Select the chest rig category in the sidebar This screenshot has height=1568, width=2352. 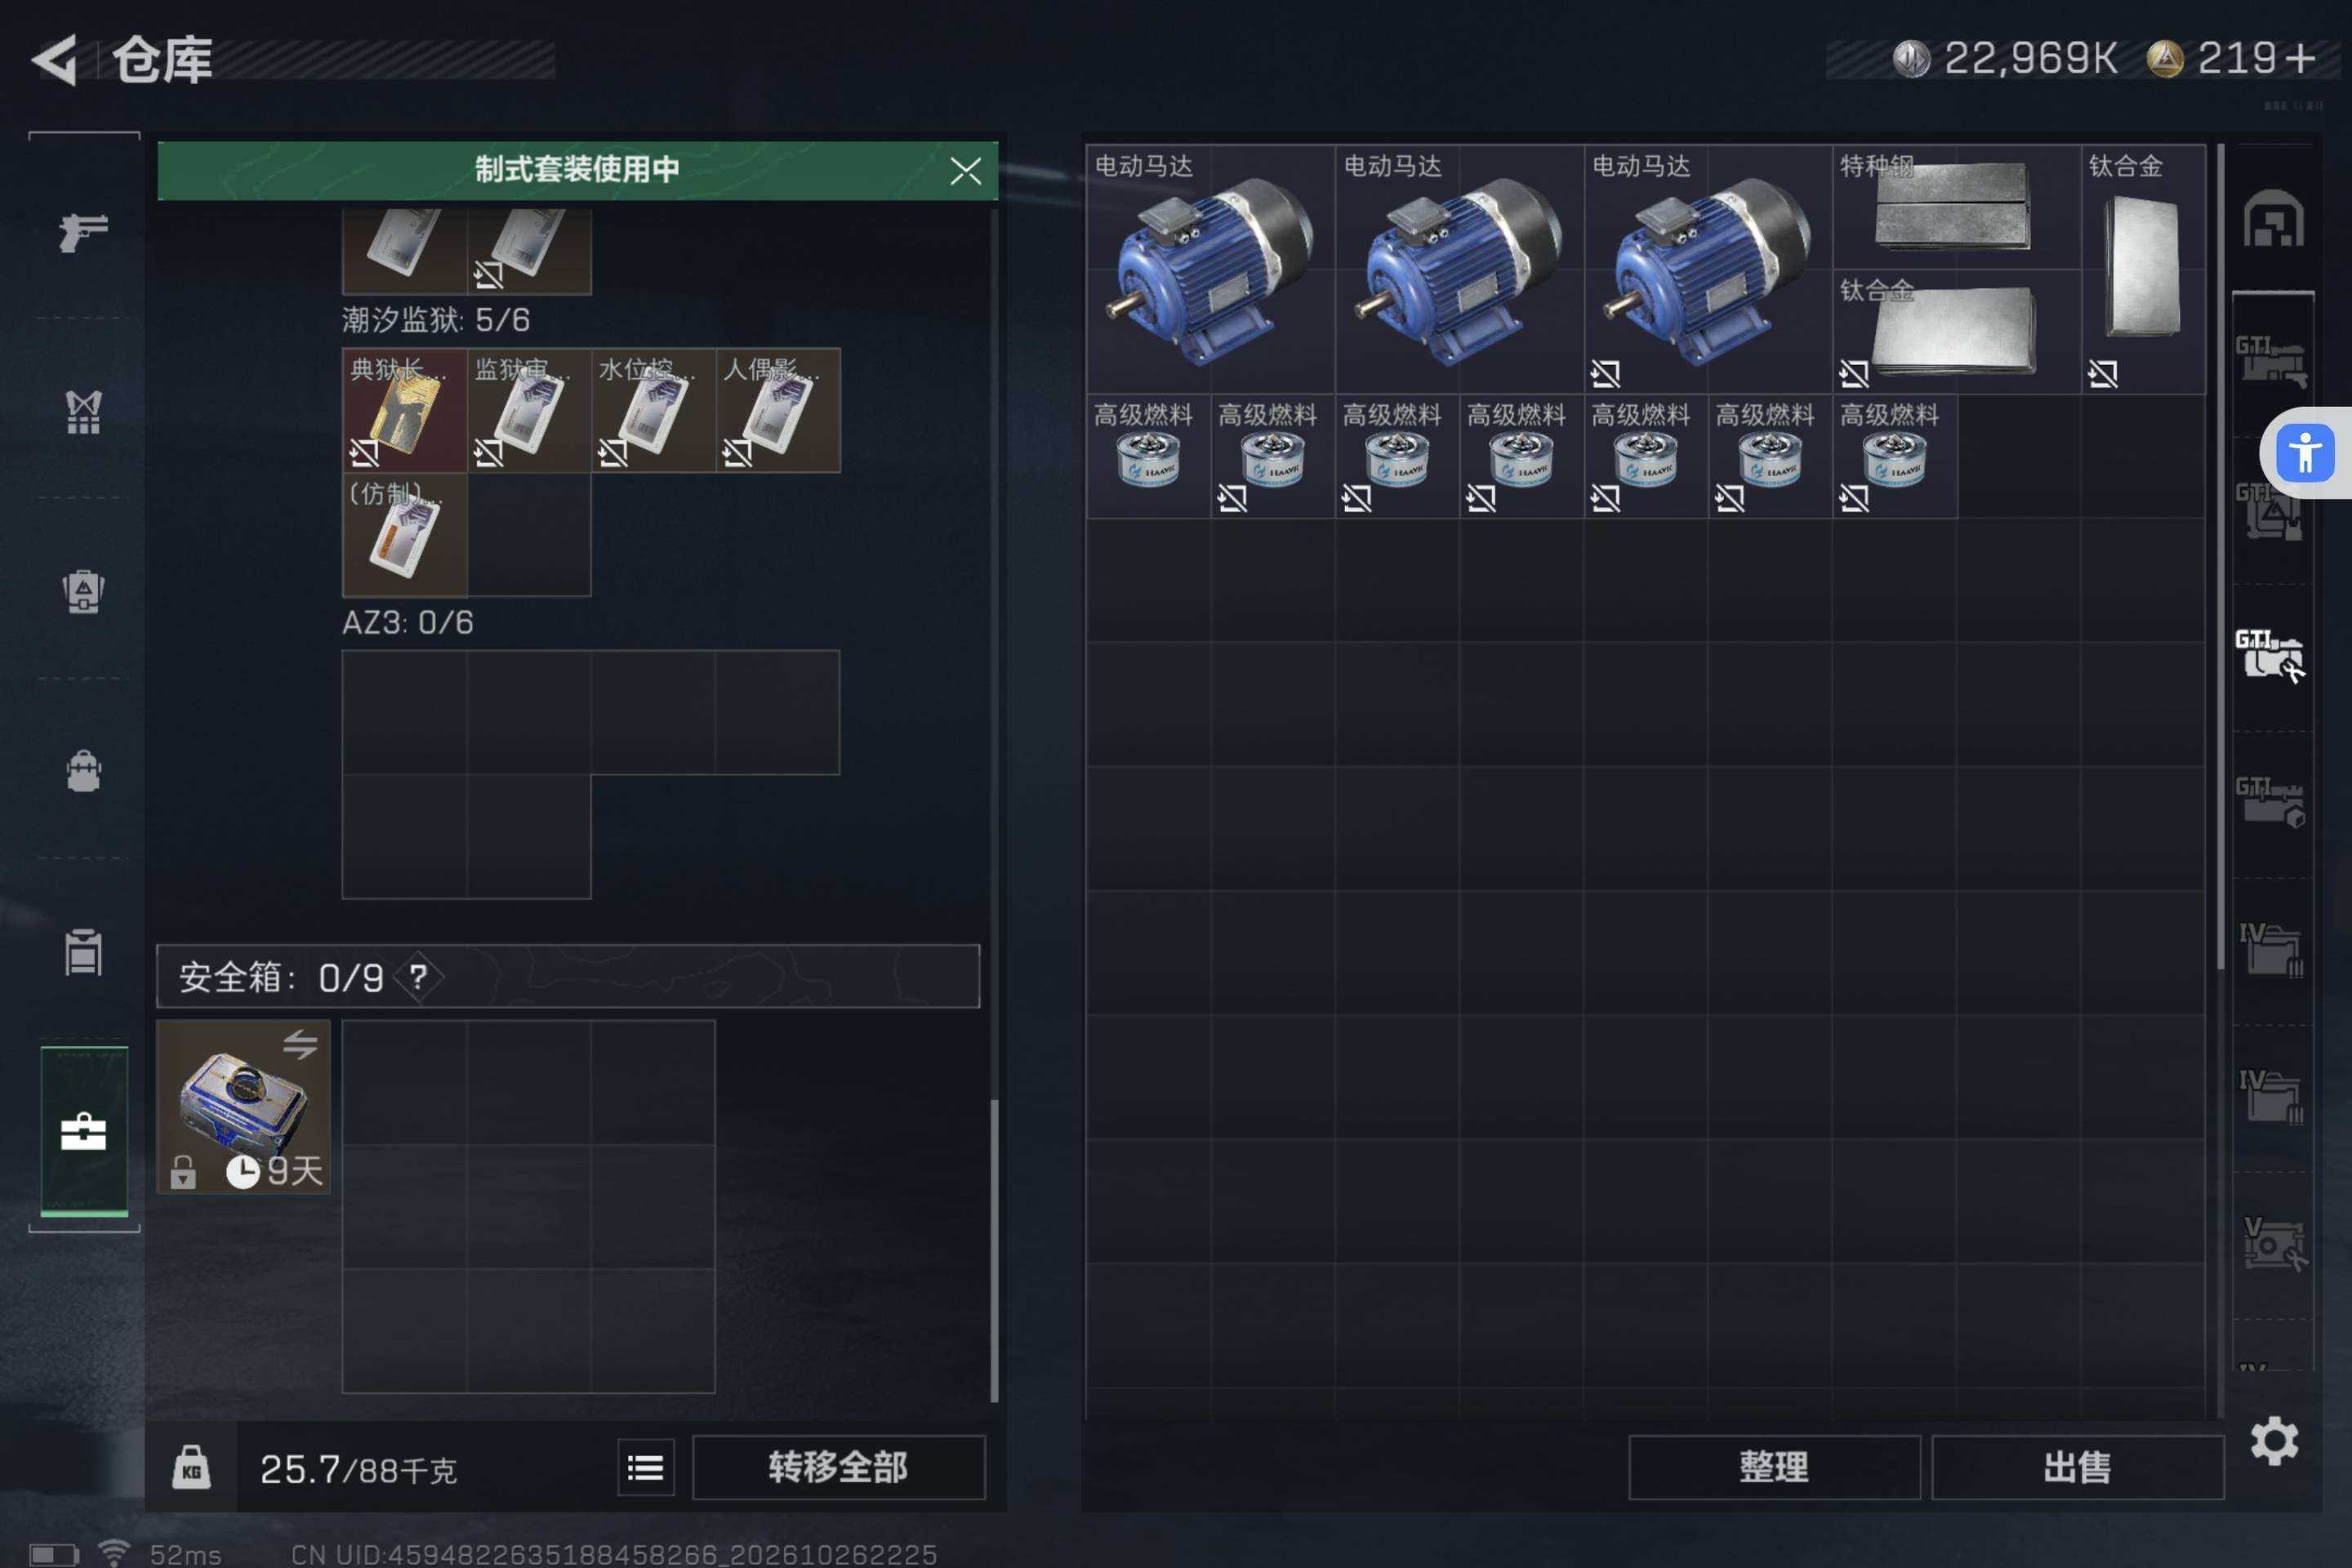point(83,591)
